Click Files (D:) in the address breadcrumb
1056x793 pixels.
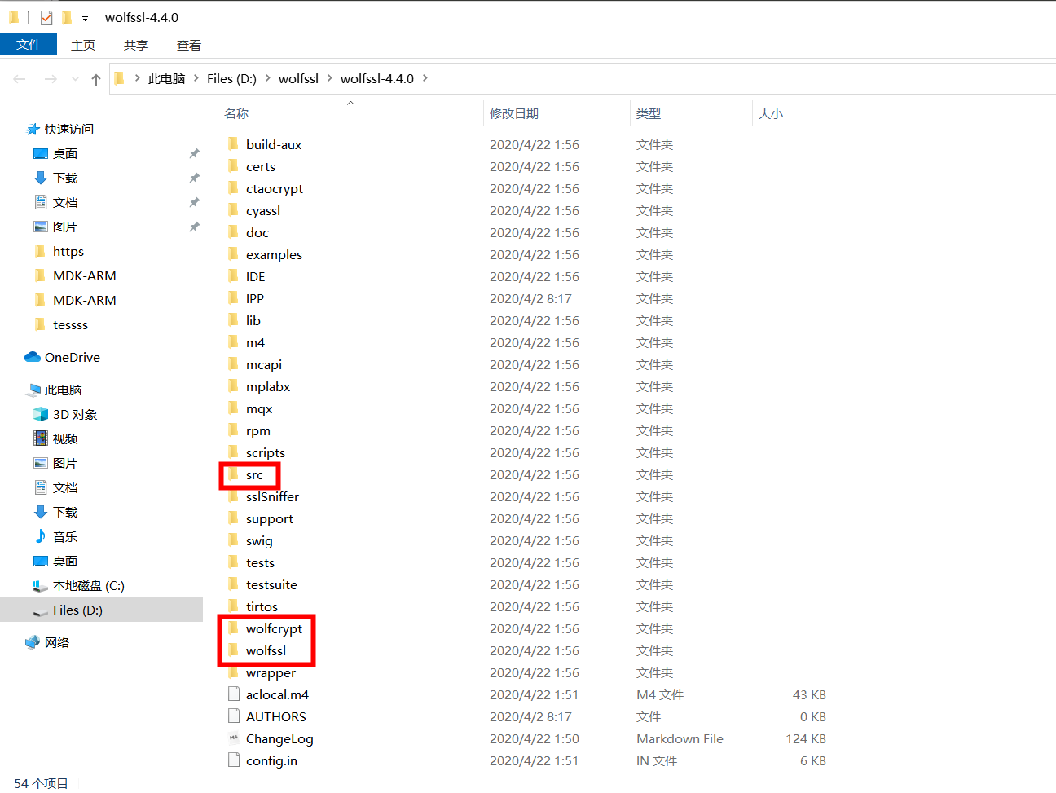click(231, 78)
